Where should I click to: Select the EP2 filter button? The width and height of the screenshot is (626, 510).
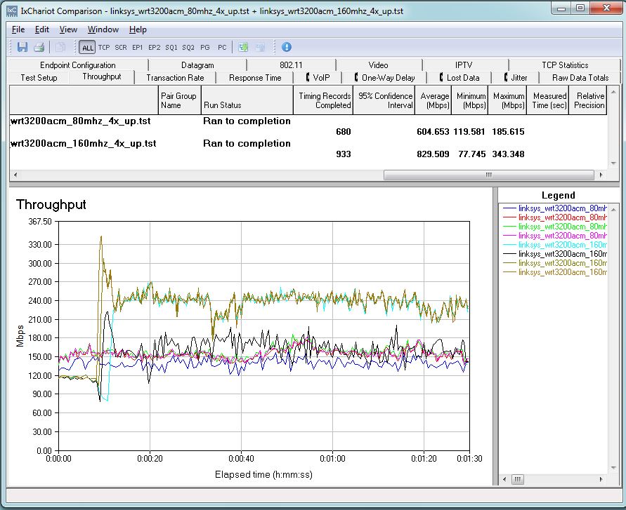tap(154, 48)
